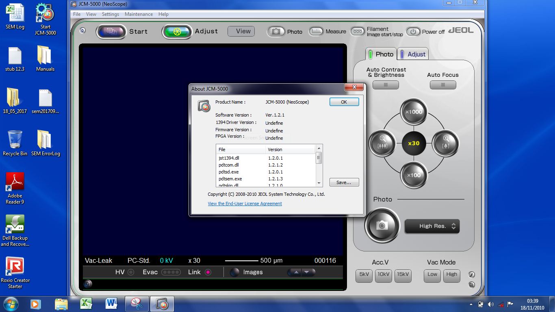Open Roxio Creator Starter shortcut

[15, 273]
